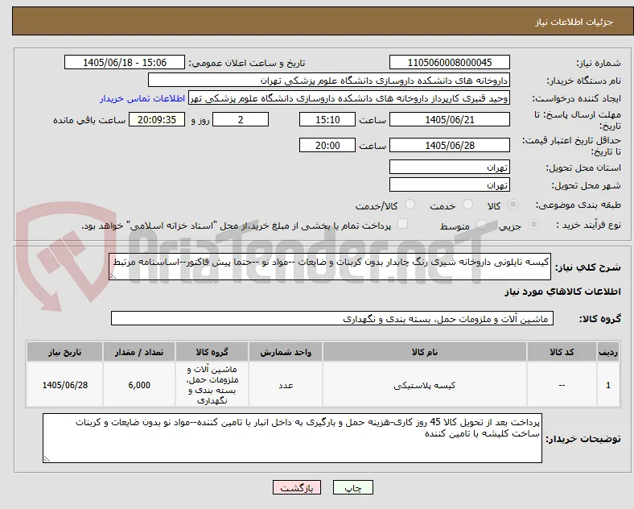Click the چاپ print button

point(353,487)
